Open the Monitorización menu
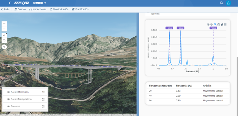Screen dimensions: 238x116 point(59,9)
